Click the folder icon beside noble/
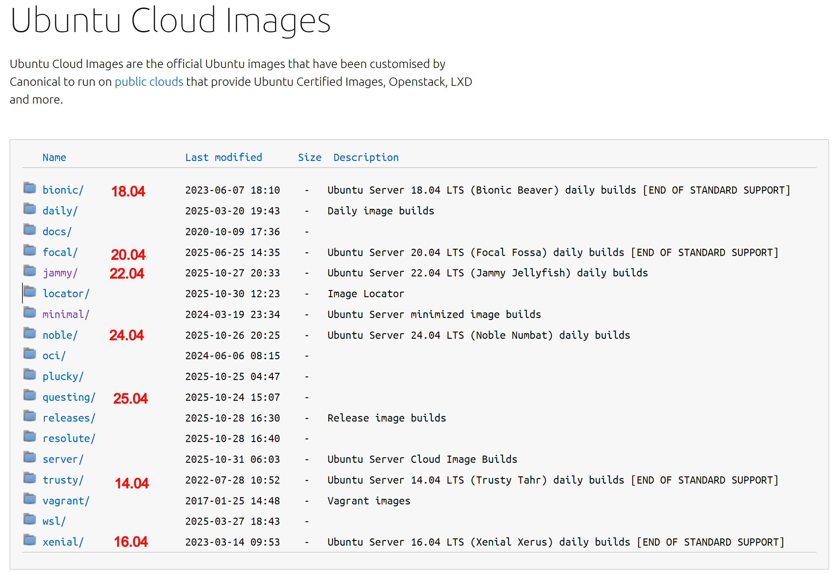The image size is (839, 573). click(30, 333)
